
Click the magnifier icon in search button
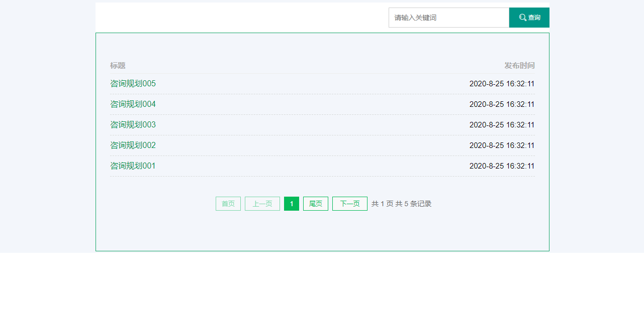(x=522, y=18)
